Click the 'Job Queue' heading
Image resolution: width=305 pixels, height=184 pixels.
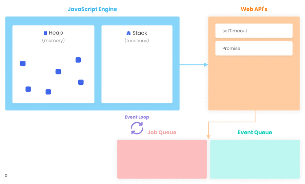click(x=162, y=132)
